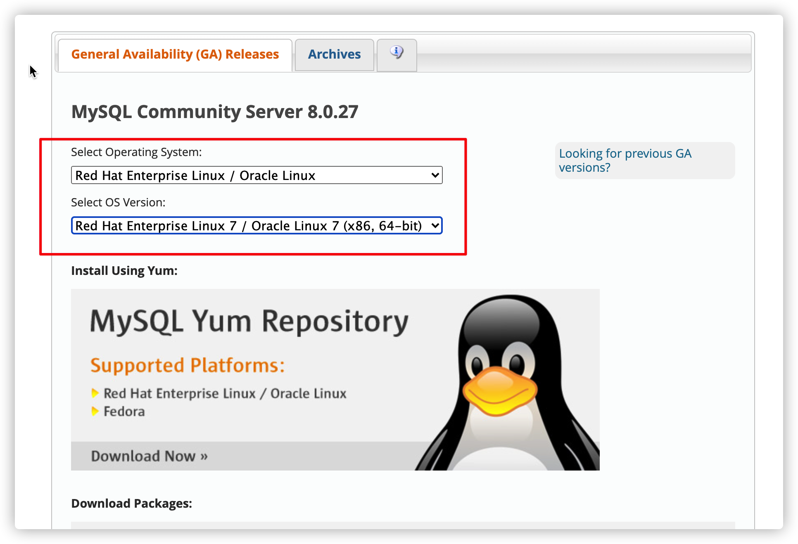Screen dimensions: 798x544
Task: Click Download Now on Yum banner
Action: pyautogui.click(x=149, y=456)
